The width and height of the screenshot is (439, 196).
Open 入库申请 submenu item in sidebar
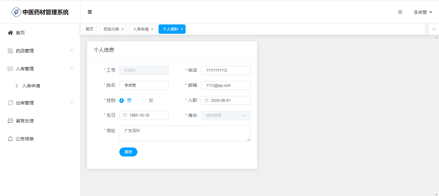31,86
